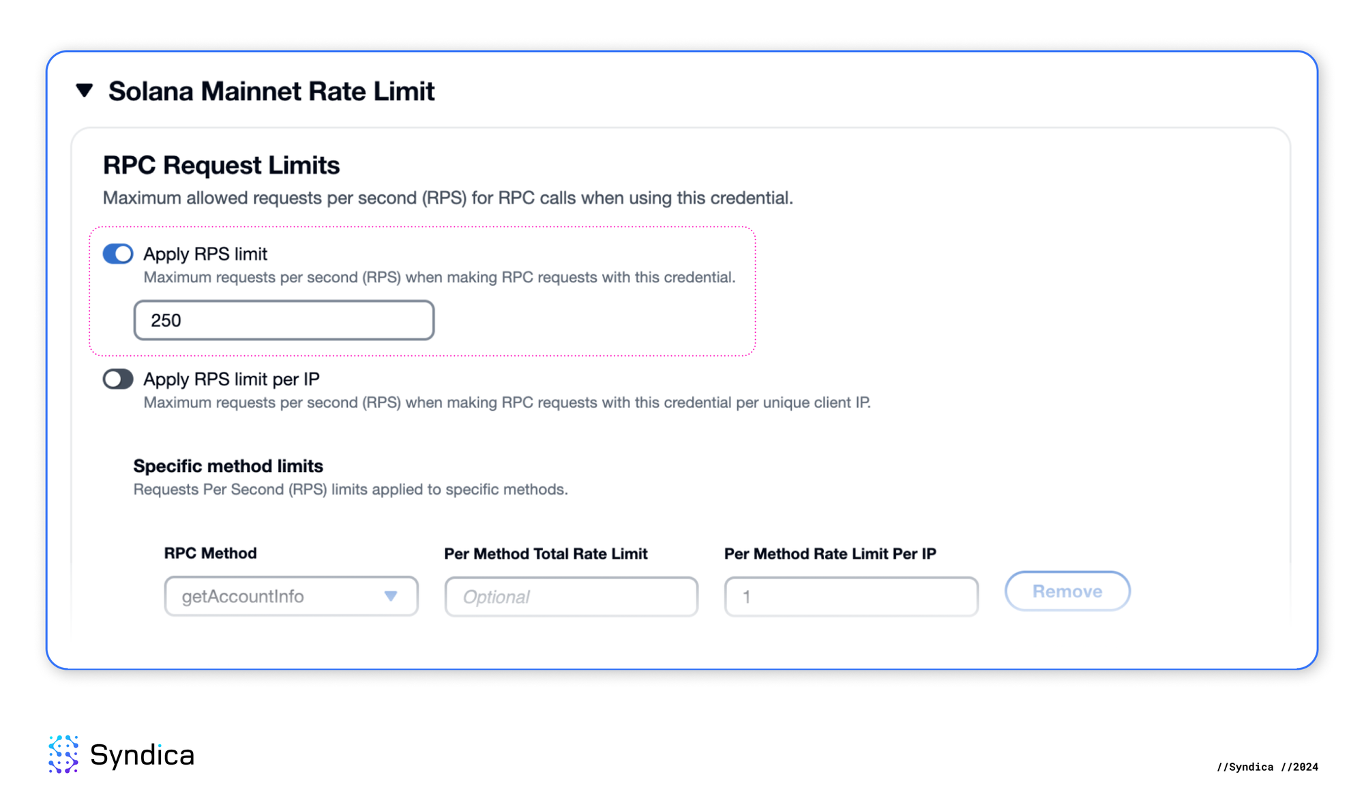Screen dimensions: 1364x809
Task: Toggle Apply RPS limit off then leave it
Action: [x=117, y=253]
